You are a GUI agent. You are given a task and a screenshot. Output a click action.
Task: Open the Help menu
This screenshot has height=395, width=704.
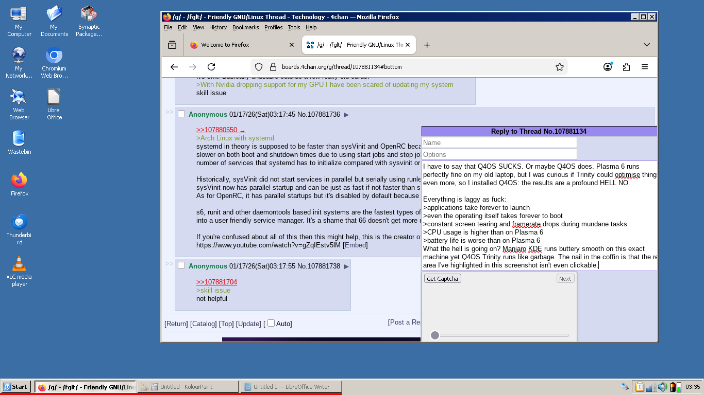[311, 27]
